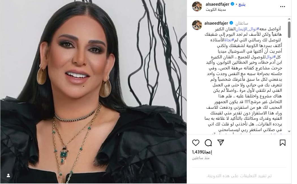Open the مدينة الكويت location link

pyautogui.click(x=216, y=9)
